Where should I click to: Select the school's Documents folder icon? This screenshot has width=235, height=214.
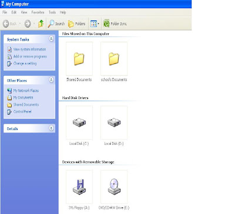pos(114,59)
